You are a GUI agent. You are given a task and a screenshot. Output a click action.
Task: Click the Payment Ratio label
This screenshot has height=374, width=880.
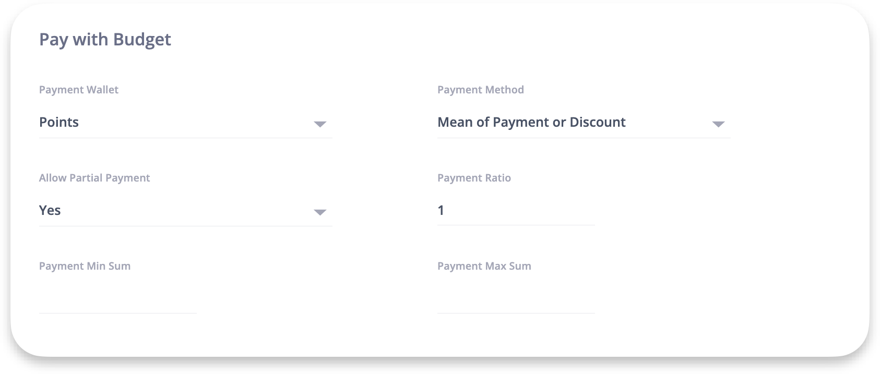tap(474, 178)
